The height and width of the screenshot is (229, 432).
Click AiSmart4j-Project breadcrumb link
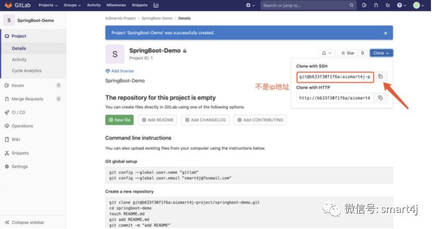tap(120, 18)
